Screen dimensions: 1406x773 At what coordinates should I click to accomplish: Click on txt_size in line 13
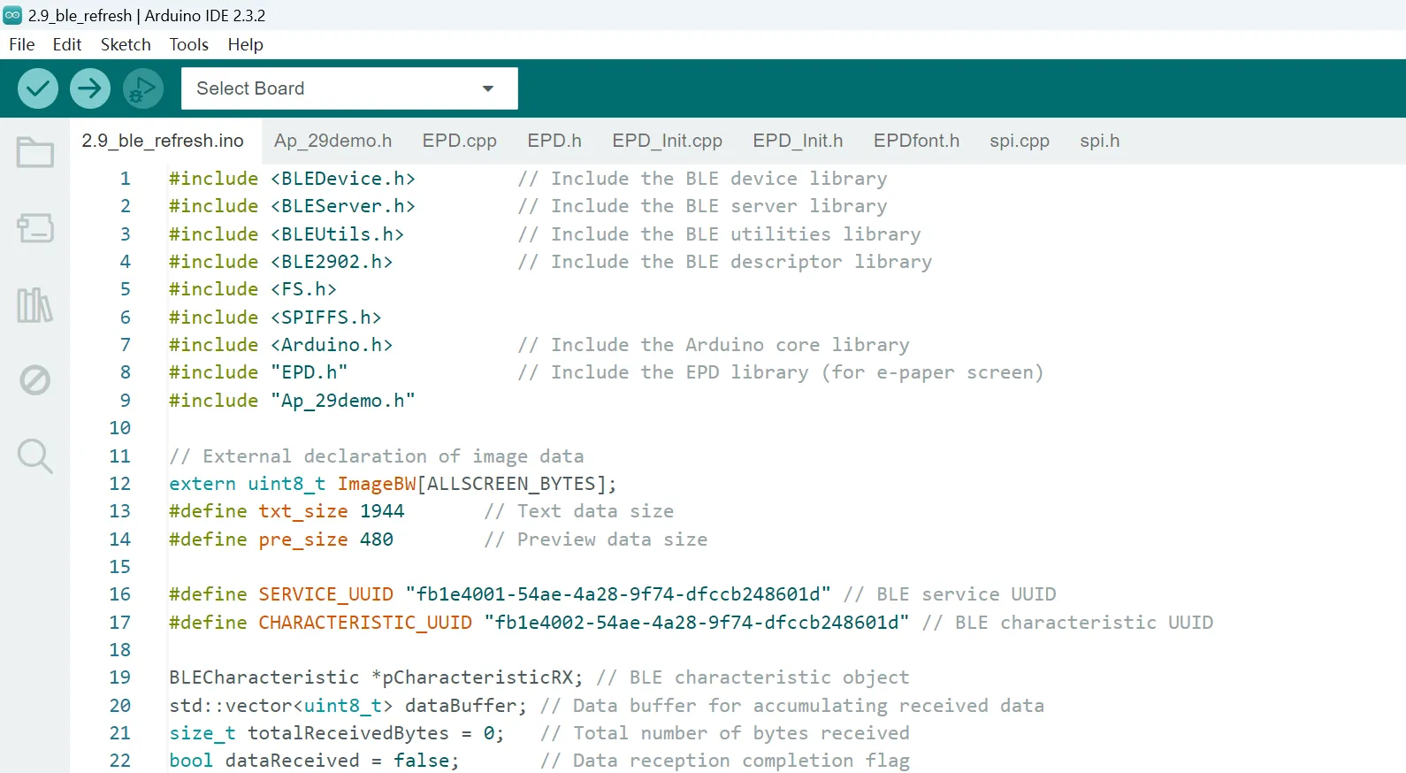click(303, 511)
